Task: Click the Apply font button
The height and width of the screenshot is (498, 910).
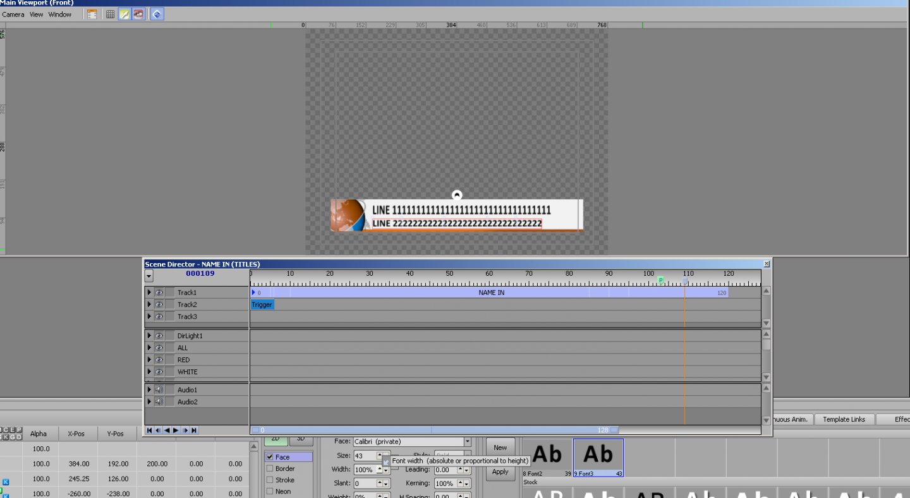Action: click(x=500, y=471)
